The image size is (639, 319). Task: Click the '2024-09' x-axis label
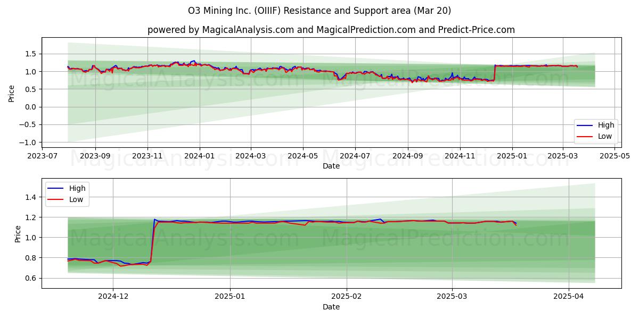408,157
